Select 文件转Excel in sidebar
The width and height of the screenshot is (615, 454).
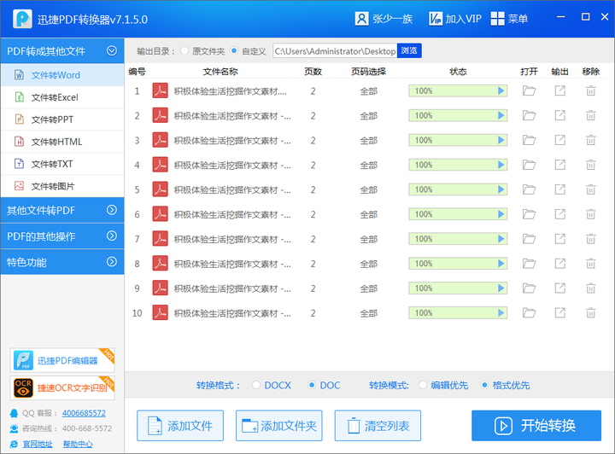(x=62, y=97)
